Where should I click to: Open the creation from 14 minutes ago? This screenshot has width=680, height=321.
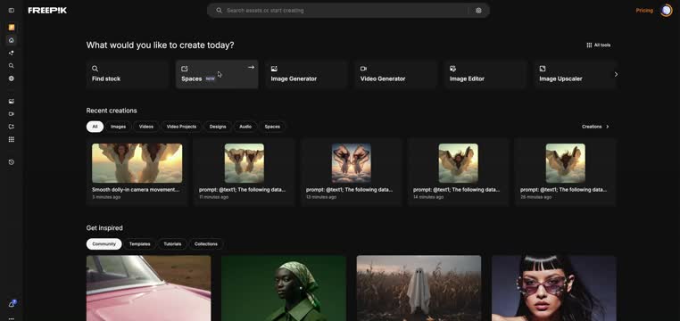pyautogui.click(x=459, y=171)
